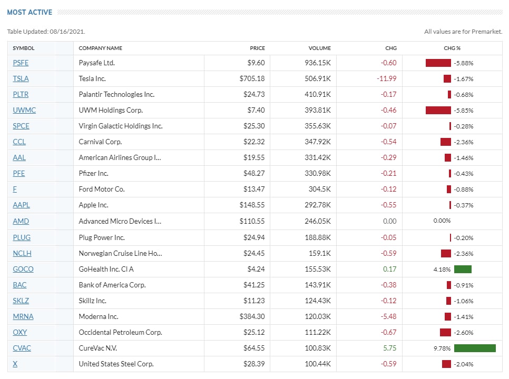Click Tesla's change value -11.99

click(387, 79)
